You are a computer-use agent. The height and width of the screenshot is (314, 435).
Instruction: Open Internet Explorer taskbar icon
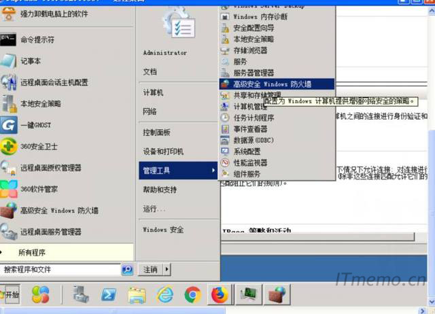tap(164, 294)
